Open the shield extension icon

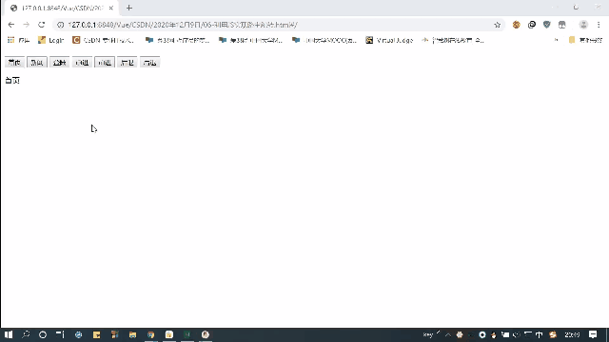pos(547,25)
